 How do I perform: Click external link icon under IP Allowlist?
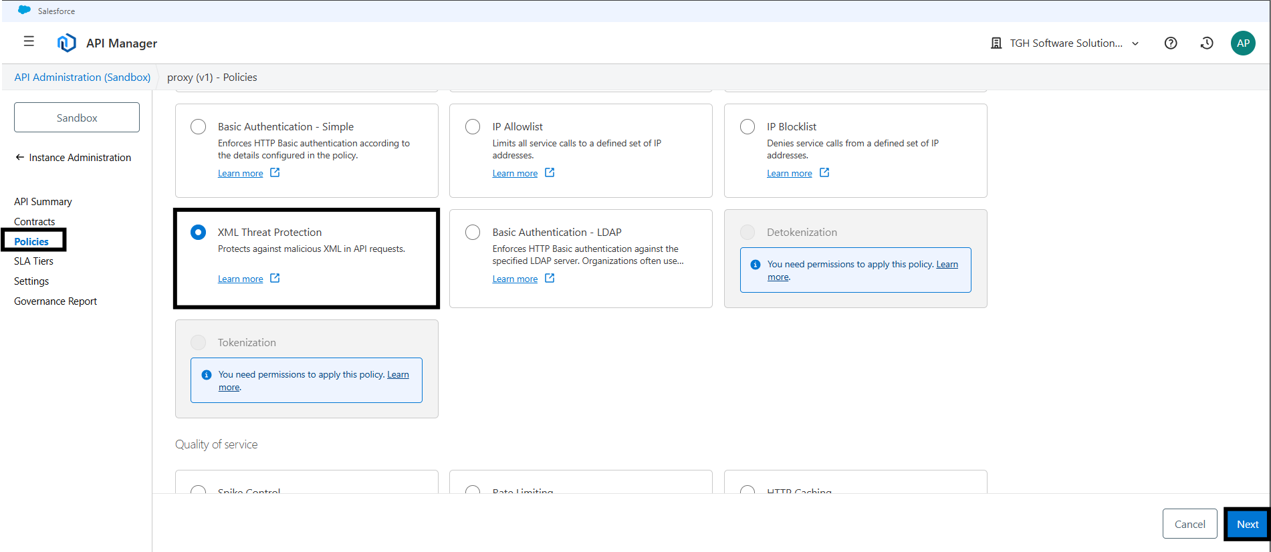pyautogui.click(x=550, y=172)
